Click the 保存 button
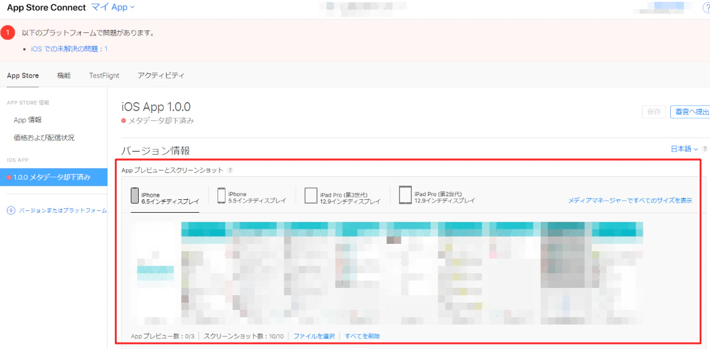This screenshot has width=710, height=349. (x=654, y=112)
